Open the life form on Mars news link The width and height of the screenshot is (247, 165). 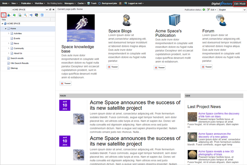click(219, 115)
